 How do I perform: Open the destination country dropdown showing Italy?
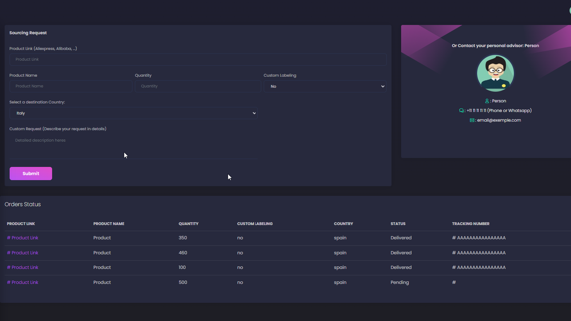(x=133, y=113)
